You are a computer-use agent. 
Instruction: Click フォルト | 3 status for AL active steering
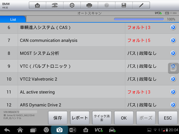click(139, 92)
